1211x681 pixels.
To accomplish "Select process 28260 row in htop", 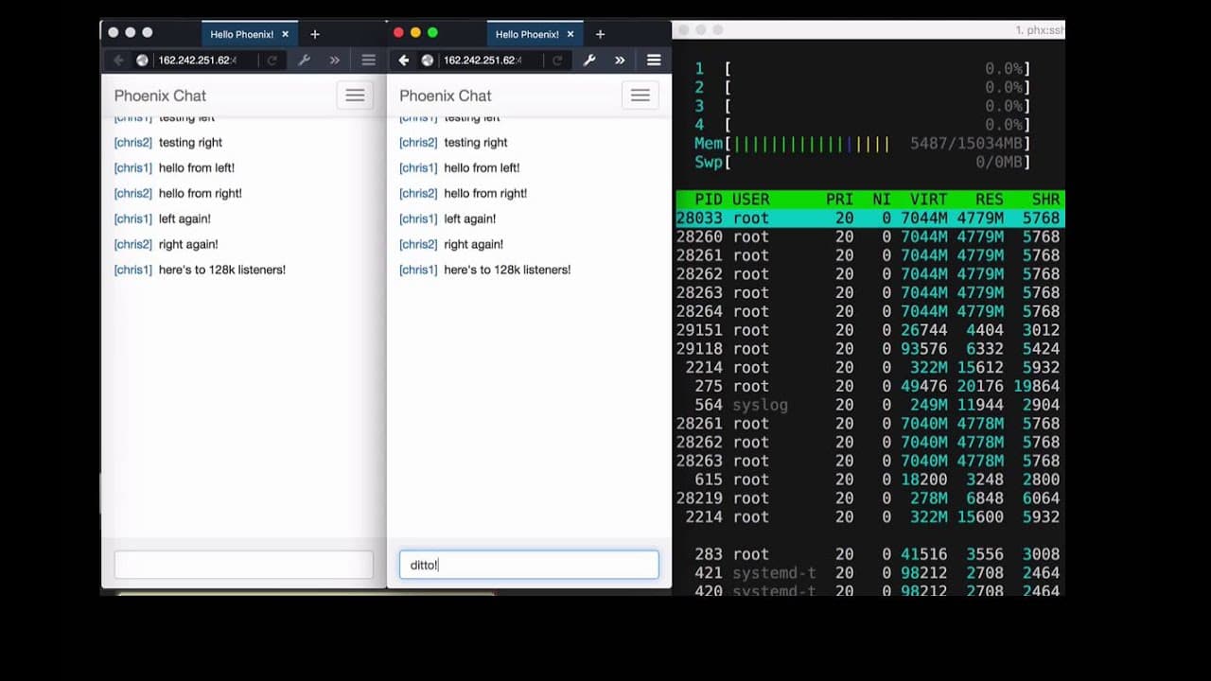I will [x=870, y=236].
